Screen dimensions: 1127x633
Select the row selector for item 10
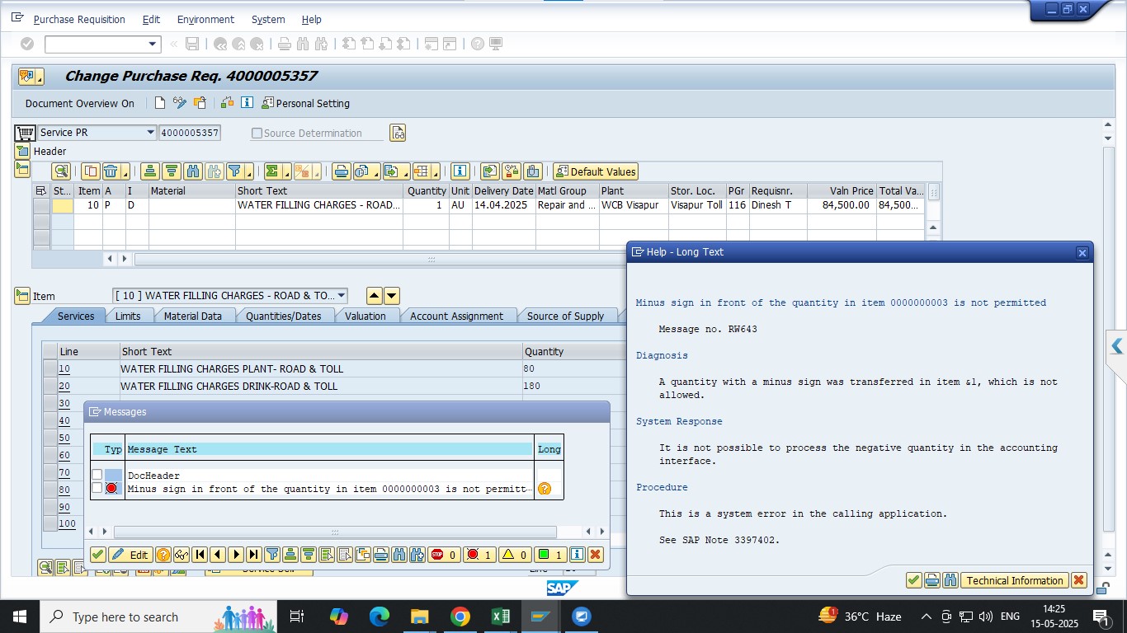pos(40,205)
